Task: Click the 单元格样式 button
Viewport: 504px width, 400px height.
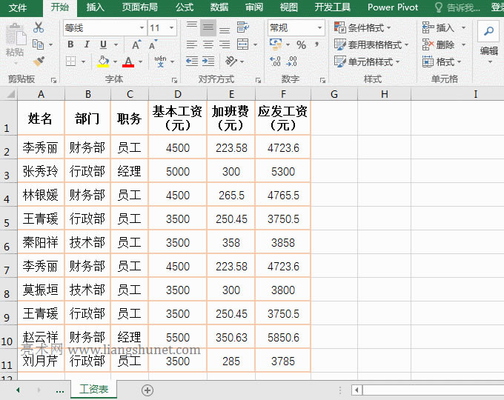Action: coord(370,61)
